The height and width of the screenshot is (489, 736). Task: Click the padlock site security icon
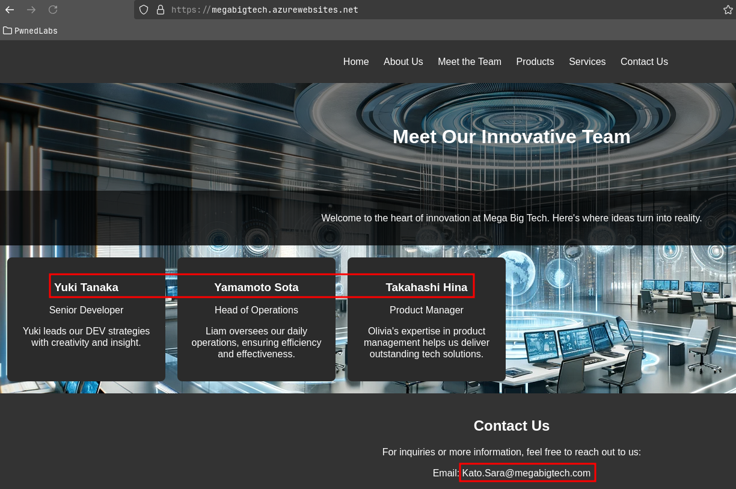click(160, 10)
